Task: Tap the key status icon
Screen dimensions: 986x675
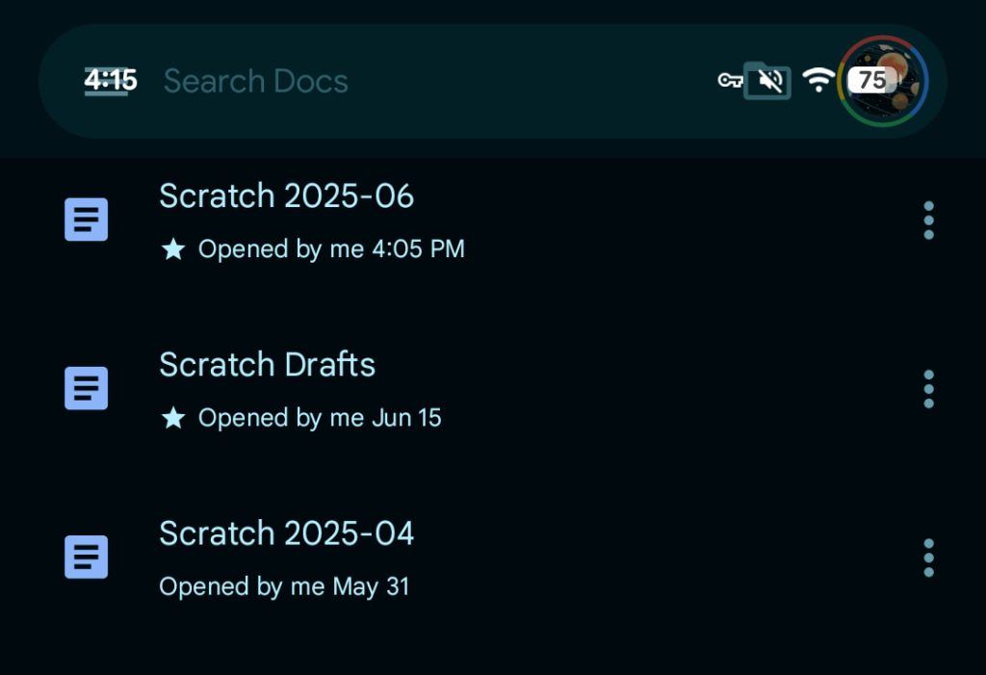Action: [728, 81]
